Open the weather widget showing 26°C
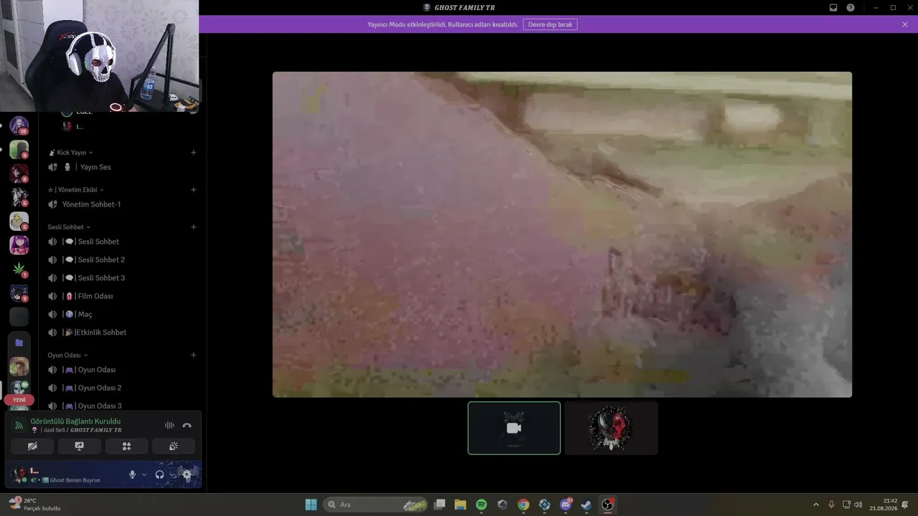 34,505
